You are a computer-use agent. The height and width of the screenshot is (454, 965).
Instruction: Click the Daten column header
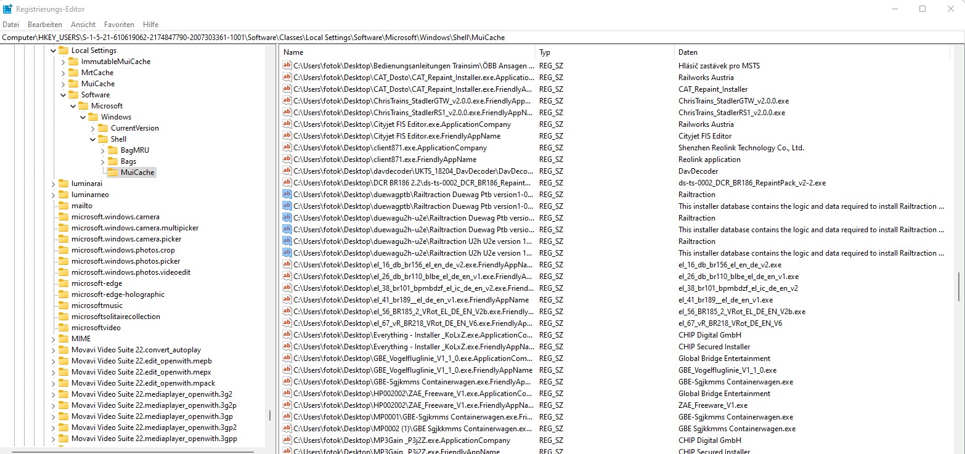coord(812,52)
